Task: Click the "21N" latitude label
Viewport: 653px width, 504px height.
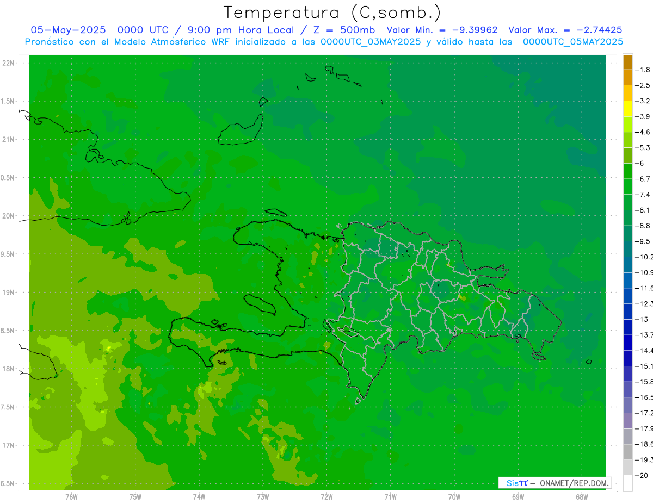Action: click(8, 140)
